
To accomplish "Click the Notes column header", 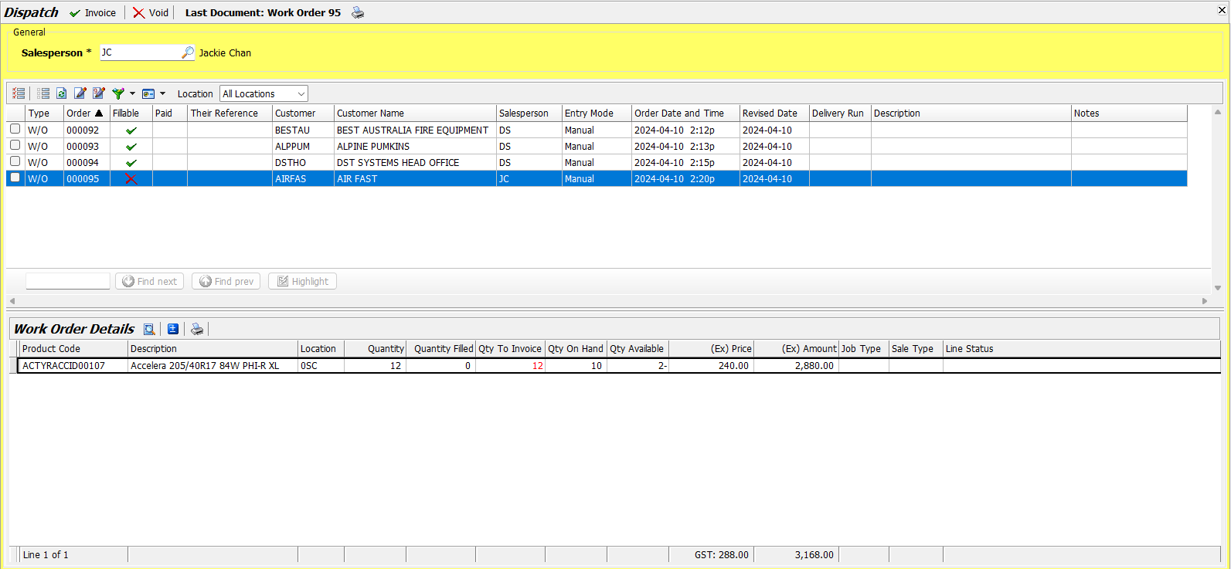I will pyautogui.click(x=1129, y=113).
